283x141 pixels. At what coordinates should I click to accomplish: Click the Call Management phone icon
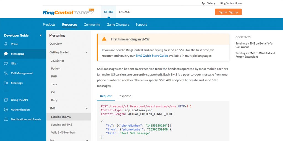(6, 73)
